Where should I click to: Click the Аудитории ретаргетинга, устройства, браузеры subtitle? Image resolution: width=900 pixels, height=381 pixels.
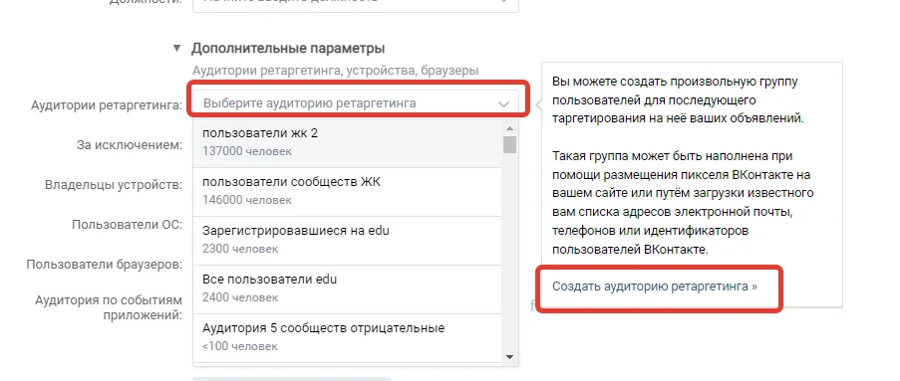pos(335,71)
